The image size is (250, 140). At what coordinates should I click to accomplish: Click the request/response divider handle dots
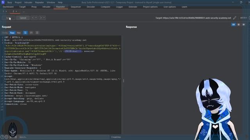[x=123, y=81]
